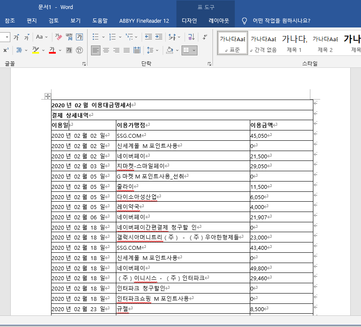Justify the paragraph text

[x=127, y=50]
